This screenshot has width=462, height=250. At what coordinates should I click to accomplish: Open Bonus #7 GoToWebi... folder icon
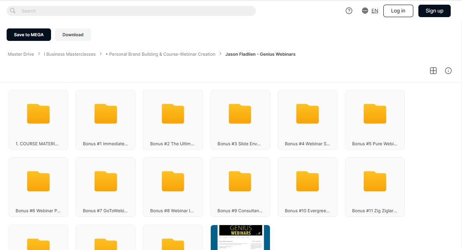coord(106,181)
